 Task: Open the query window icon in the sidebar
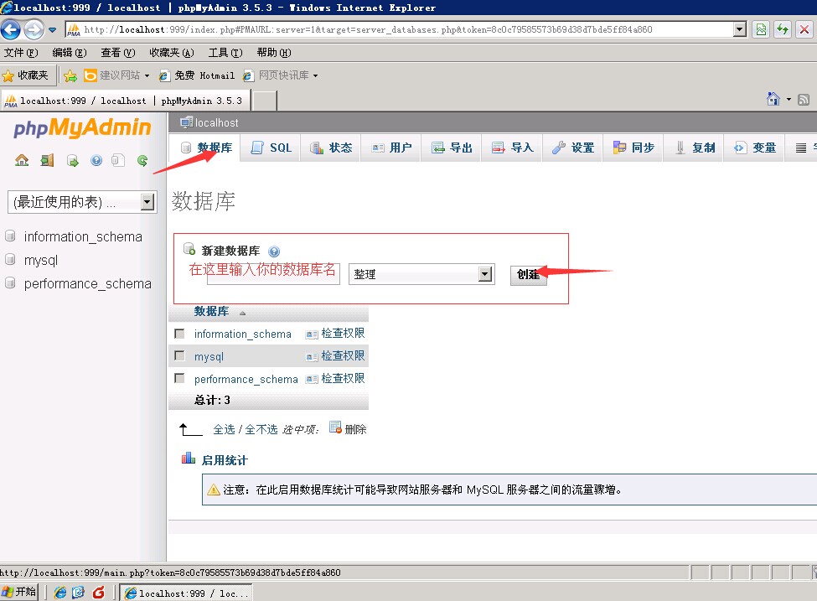[x=72, y=161]
